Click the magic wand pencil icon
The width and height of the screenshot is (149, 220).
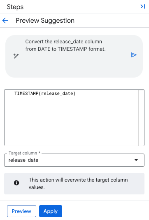(x=16, y=56)
